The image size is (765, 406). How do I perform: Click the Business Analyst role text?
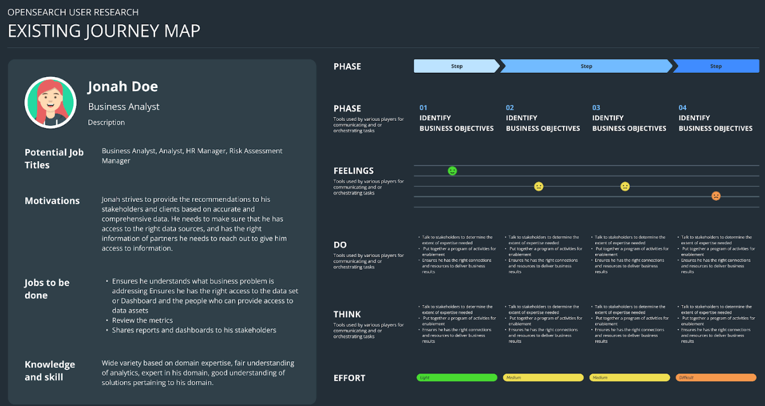[124, 106]
